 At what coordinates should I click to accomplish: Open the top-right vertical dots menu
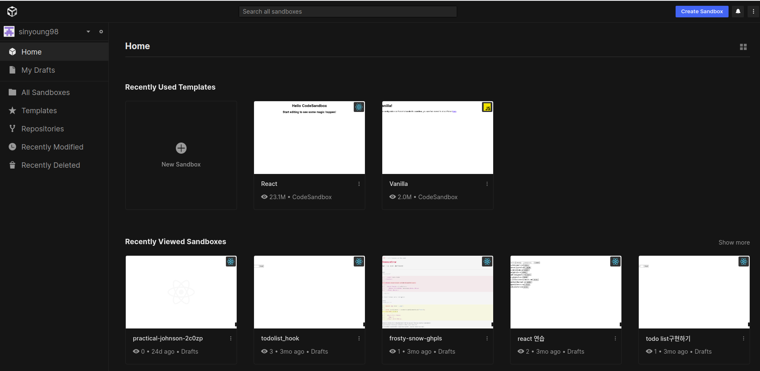coord(753,12)
